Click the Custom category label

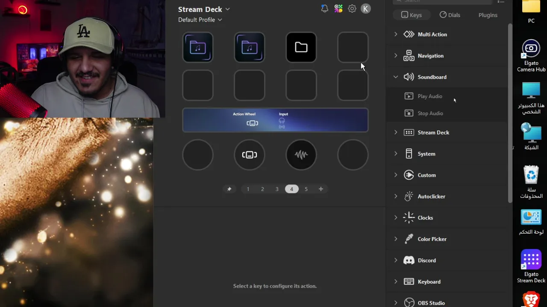pyautogui.click(x=427, y=175)
